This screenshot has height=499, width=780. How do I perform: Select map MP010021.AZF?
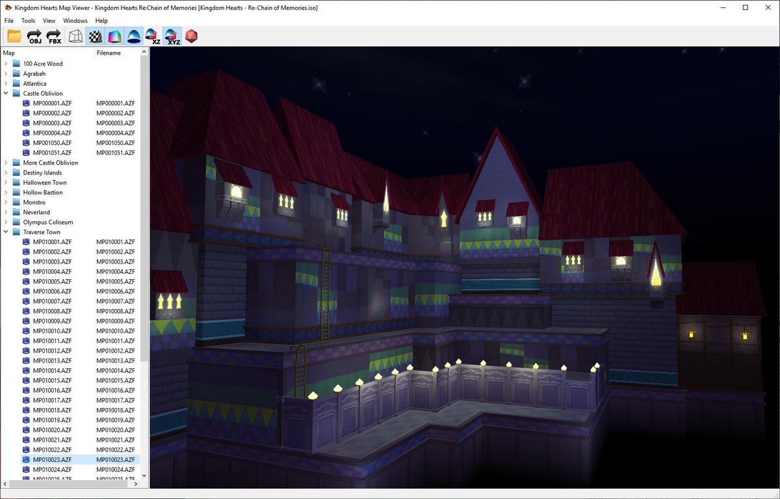pos(52,440)
